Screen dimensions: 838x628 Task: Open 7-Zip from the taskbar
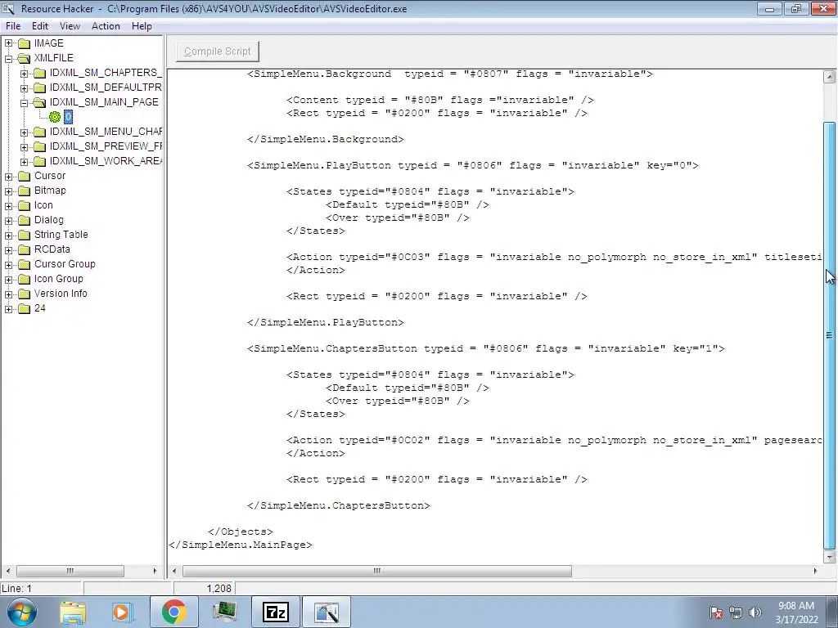coord(276,612)
